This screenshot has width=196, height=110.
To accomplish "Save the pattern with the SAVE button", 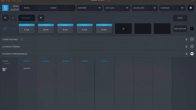I will (180, 18).
